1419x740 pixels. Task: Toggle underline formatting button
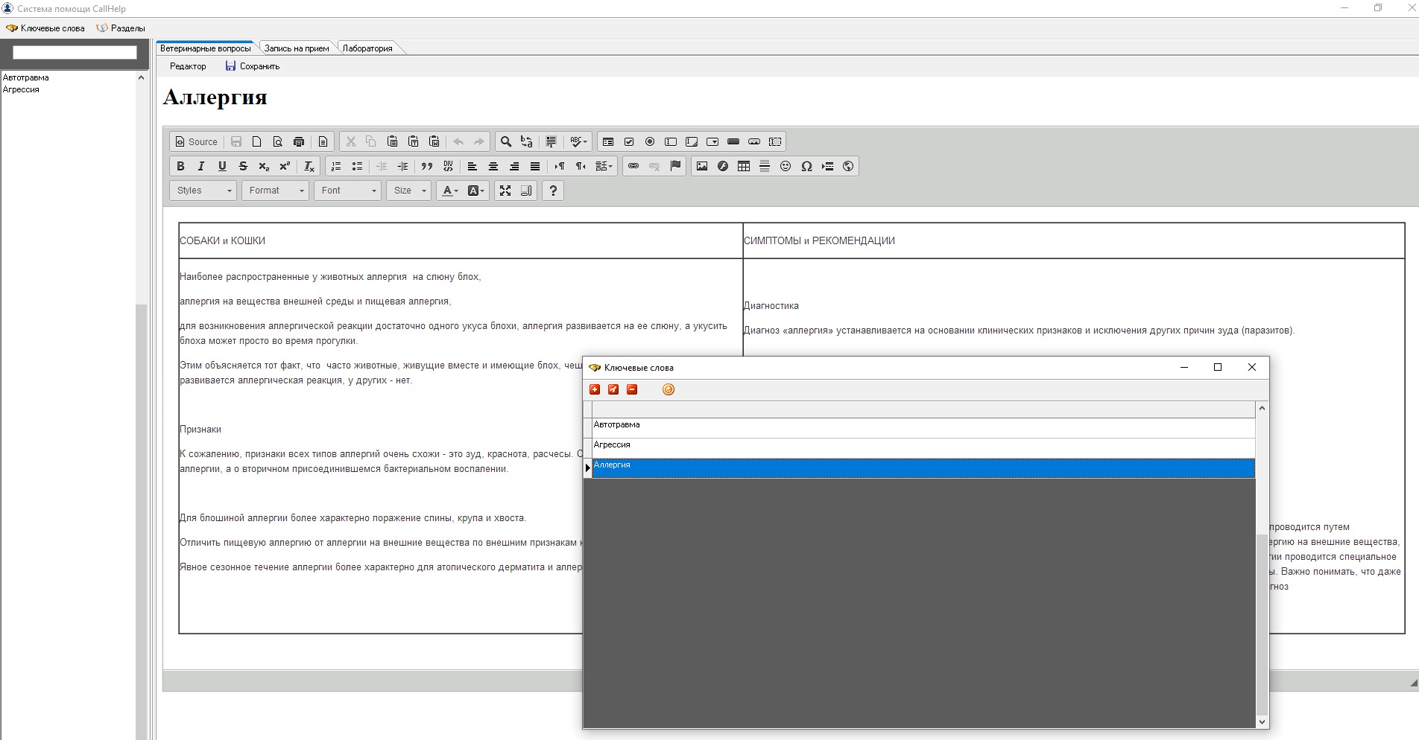click(222, 166)
